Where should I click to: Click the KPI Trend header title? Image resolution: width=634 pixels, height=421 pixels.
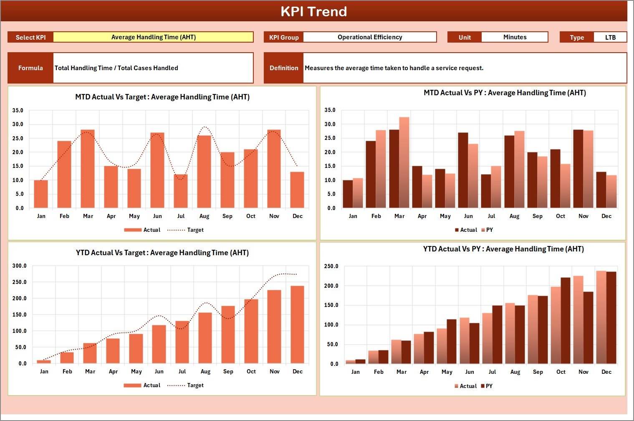[314, 11]
